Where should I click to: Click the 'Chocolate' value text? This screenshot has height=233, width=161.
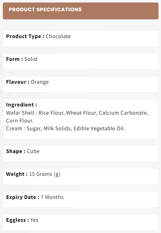tap(58, 37)
